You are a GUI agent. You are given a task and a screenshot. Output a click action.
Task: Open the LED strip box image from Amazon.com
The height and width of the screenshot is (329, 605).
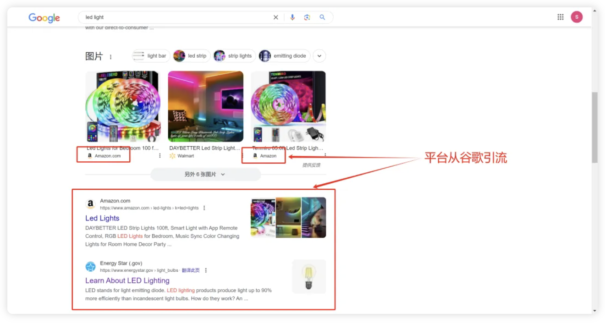123,106
